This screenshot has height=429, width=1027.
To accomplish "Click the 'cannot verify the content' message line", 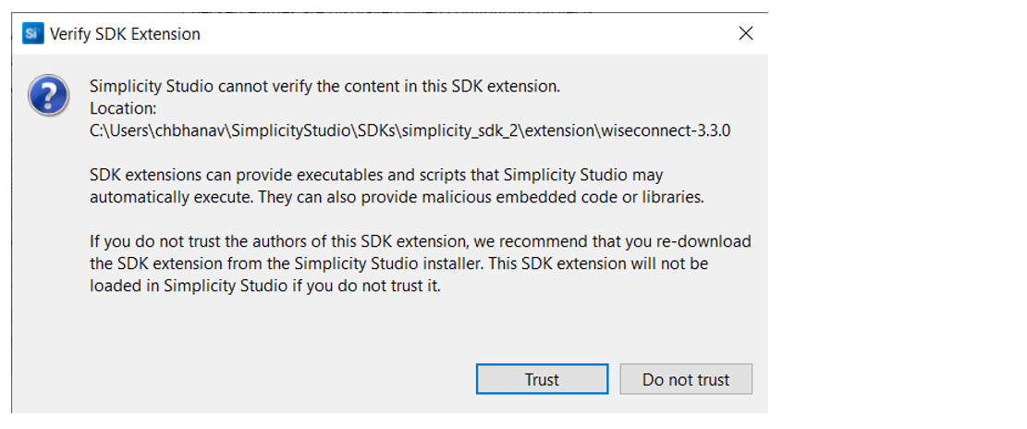I will [x=324, y=87].
